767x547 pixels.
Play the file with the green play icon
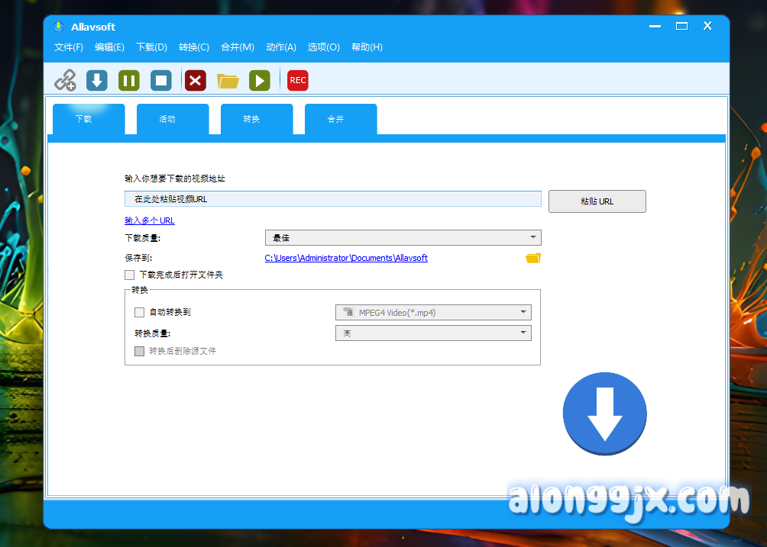(260, 80)
